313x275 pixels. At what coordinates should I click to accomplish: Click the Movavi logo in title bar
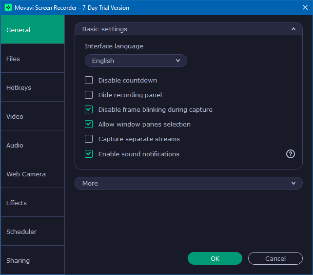(8, 8)
